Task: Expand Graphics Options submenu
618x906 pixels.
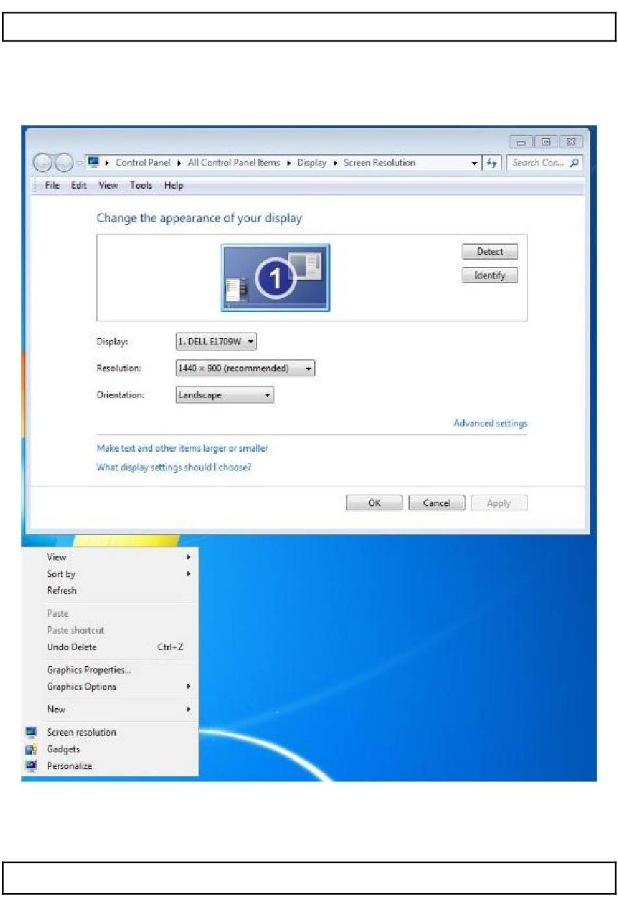Action: click(189, 687)
